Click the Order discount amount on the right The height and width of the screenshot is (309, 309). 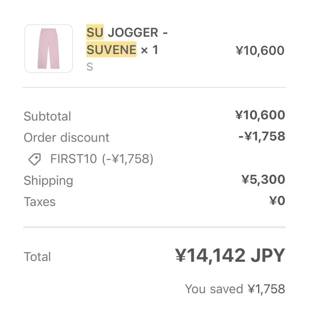point(262,136)
